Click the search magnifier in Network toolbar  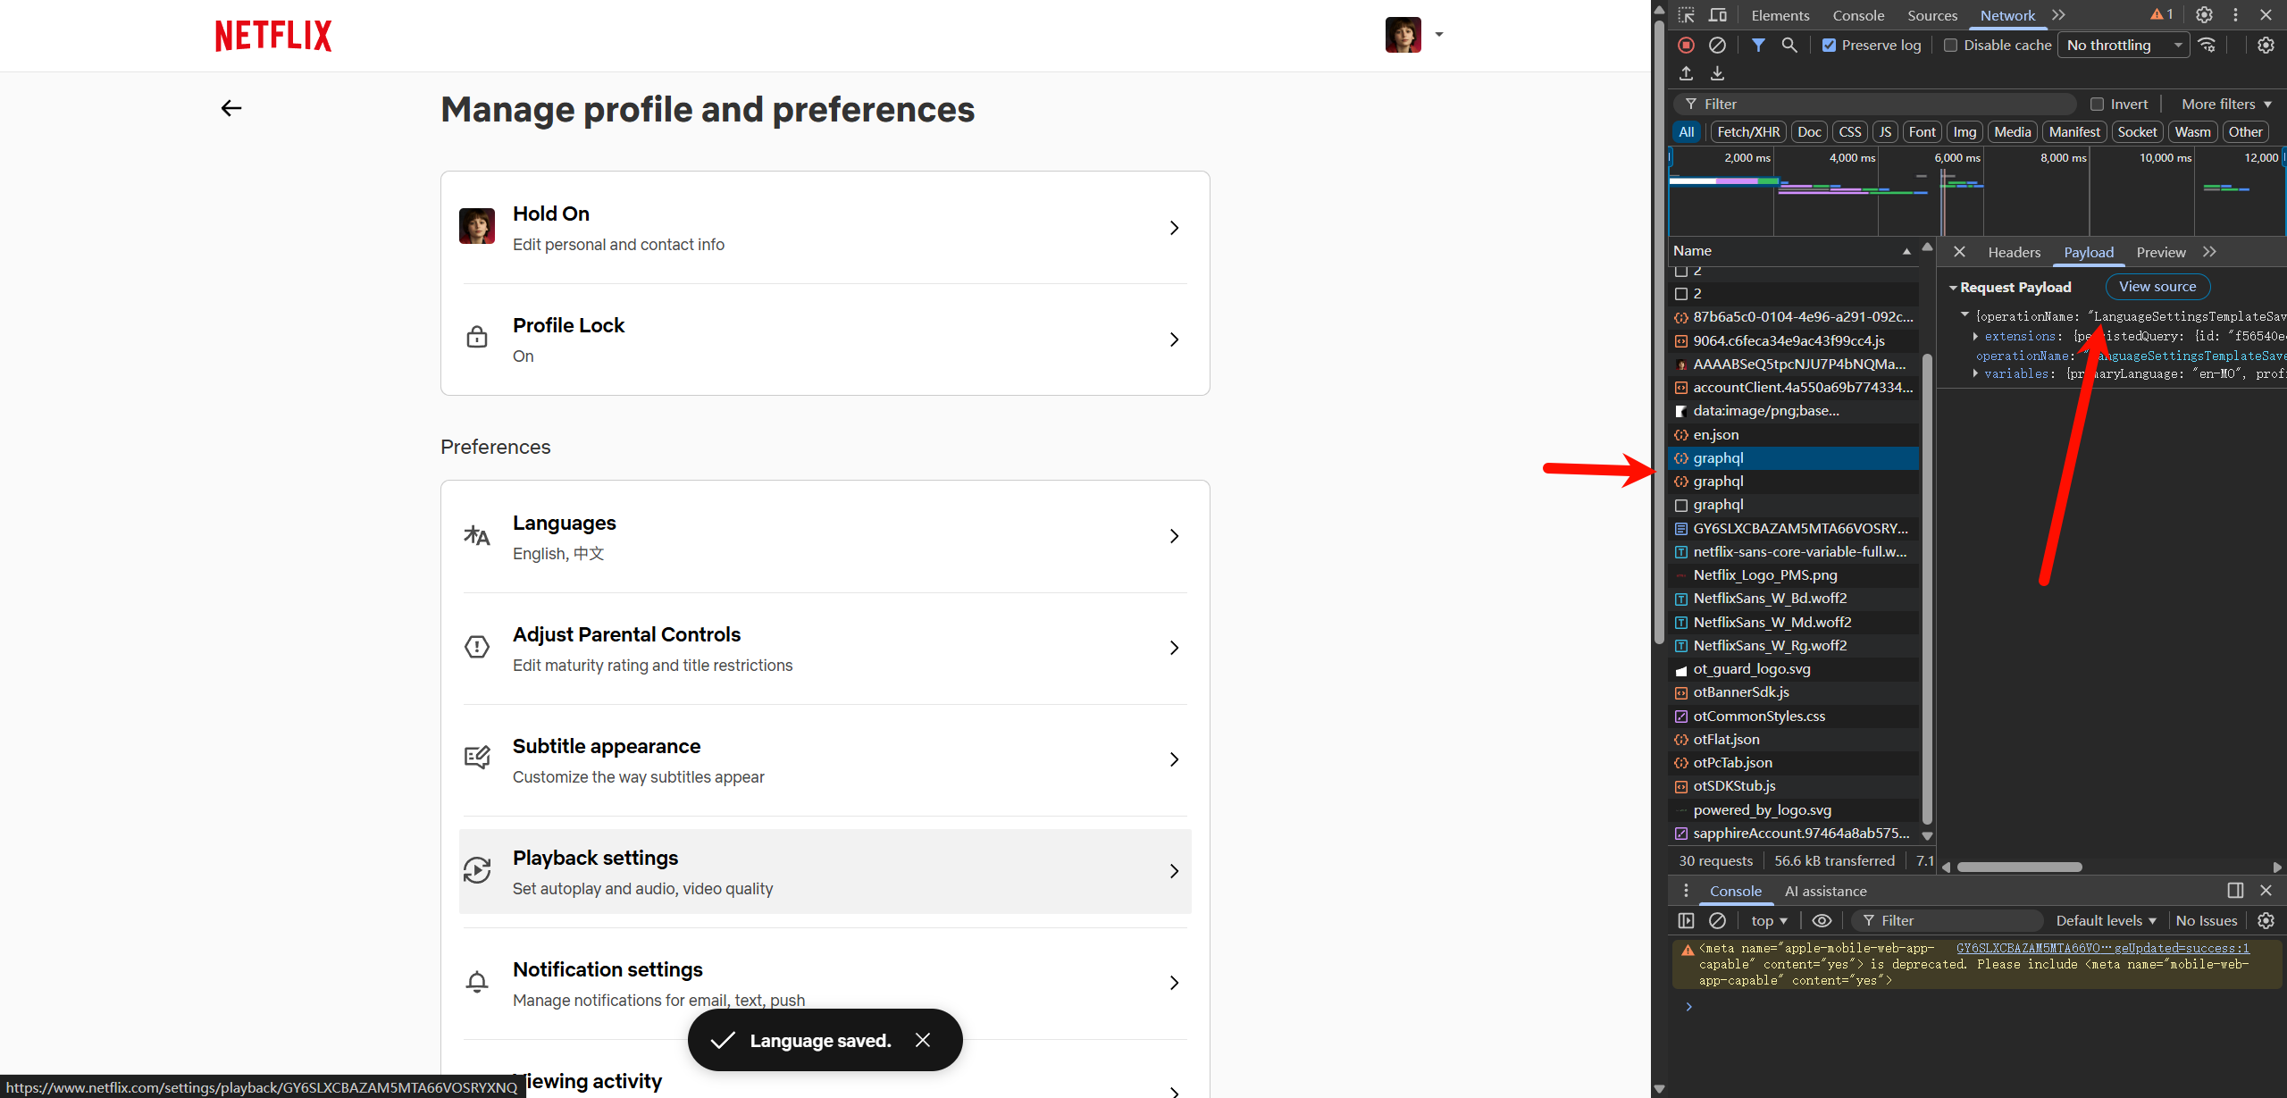point(1789,45)
